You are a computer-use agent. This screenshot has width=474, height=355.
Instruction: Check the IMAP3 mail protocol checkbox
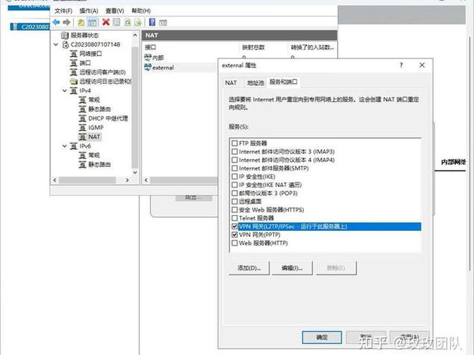(235, 151)
